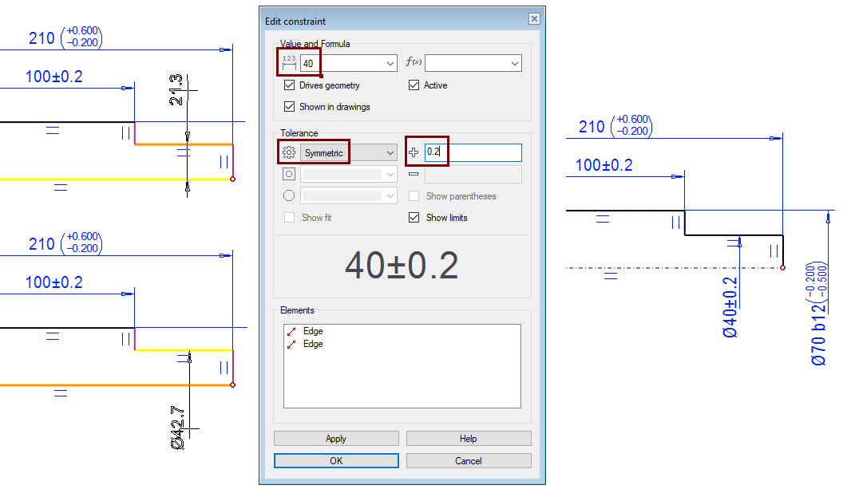Click the square hole fit icon

coord(289,174)
